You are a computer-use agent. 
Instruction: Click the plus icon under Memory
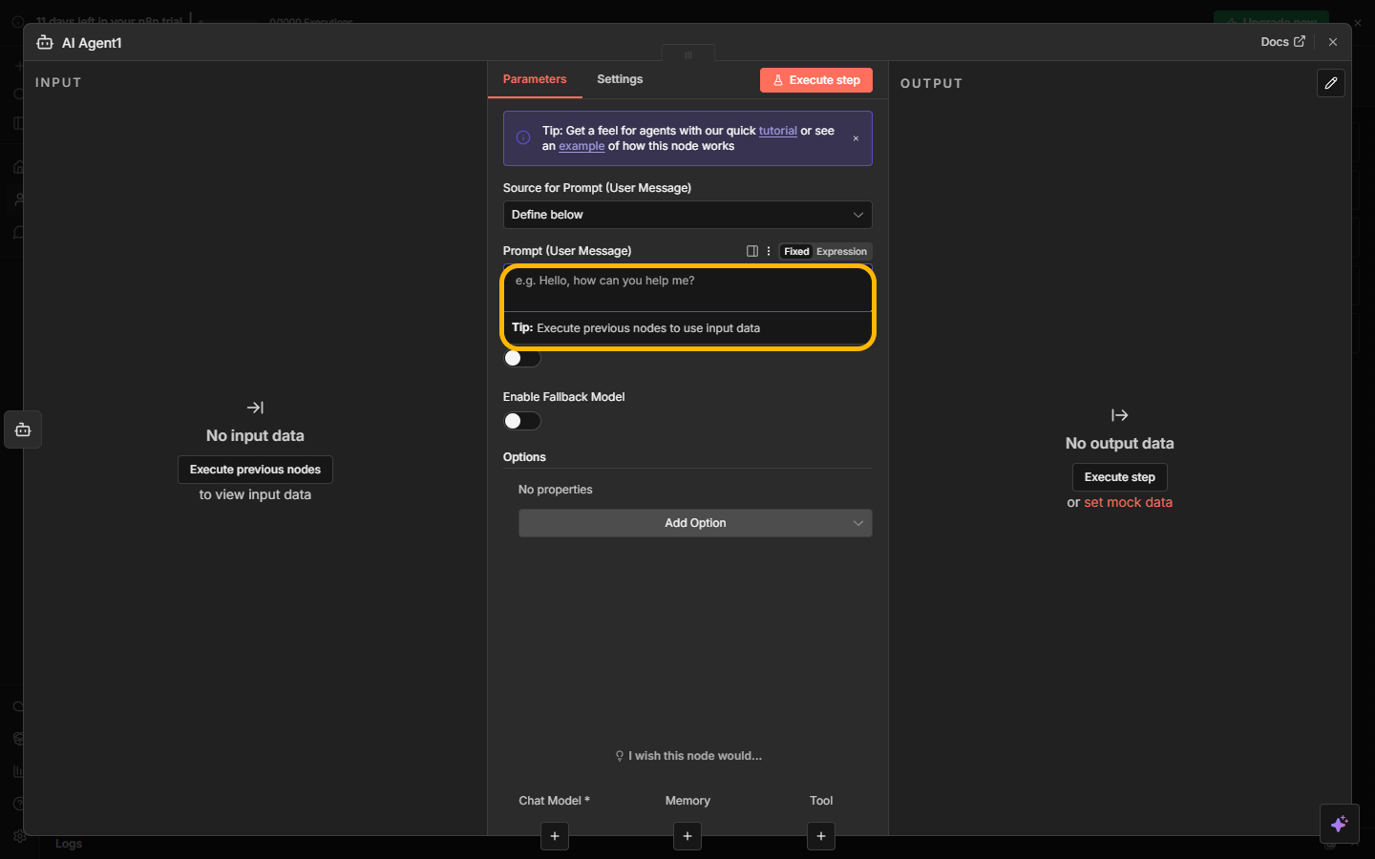(687, 836)
